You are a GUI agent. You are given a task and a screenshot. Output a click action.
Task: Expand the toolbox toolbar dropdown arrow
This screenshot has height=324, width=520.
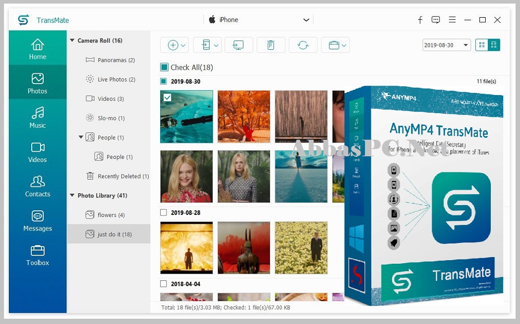point(344,45)
